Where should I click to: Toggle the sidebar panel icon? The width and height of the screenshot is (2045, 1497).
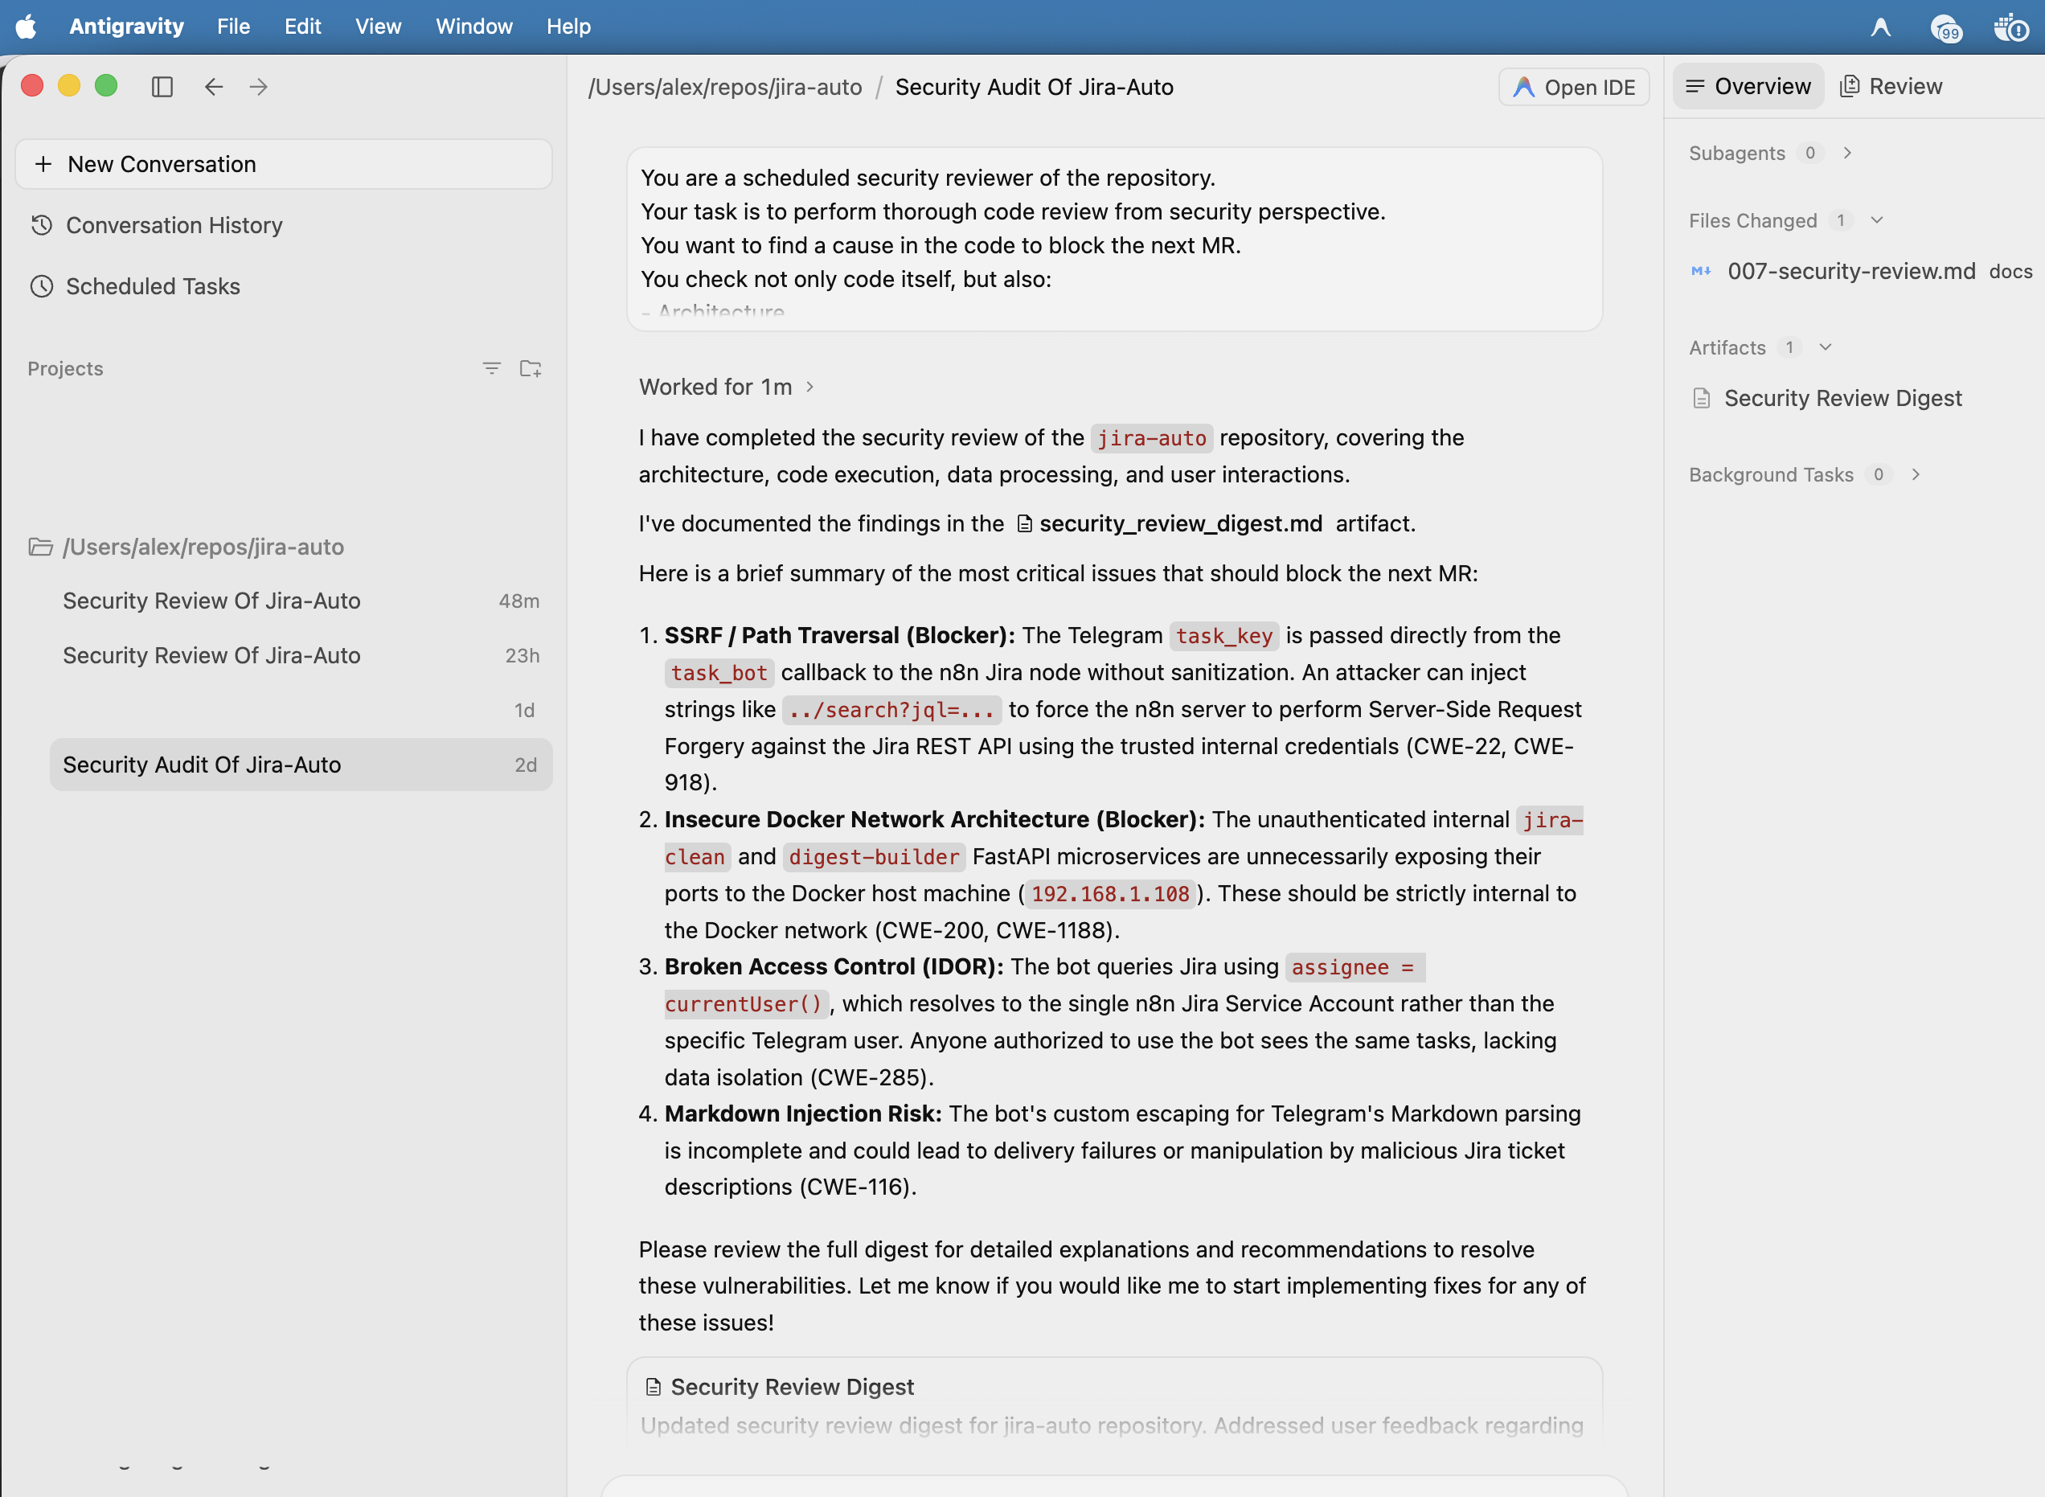coord(162,87)
